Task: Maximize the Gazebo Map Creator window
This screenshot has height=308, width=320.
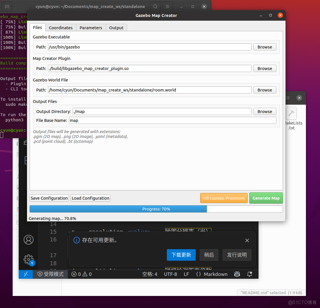Action: click(x=270, y=15)
